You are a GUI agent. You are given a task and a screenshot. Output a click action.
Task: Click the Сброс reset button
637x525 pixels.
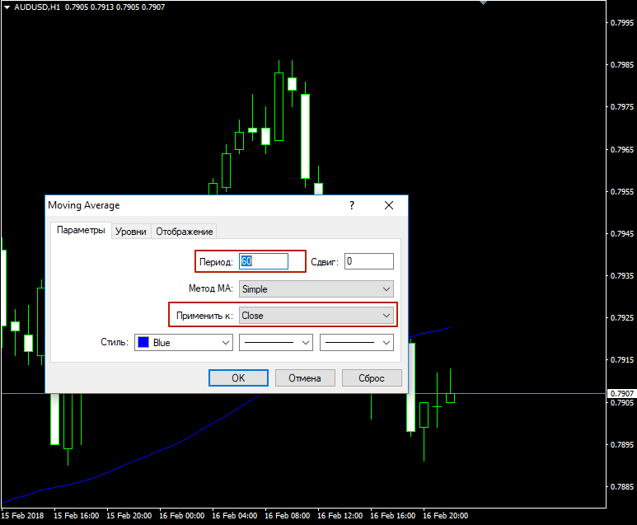point(371,378)
